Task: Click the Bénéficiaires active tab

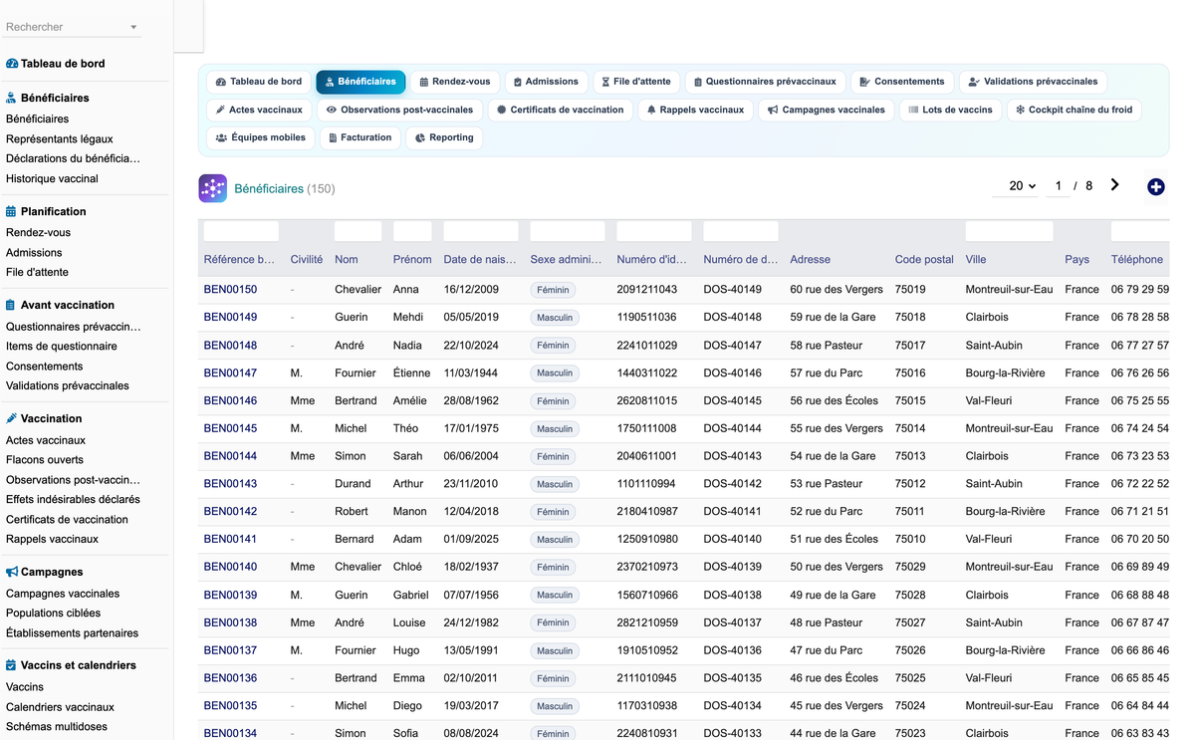Action: 360,82
